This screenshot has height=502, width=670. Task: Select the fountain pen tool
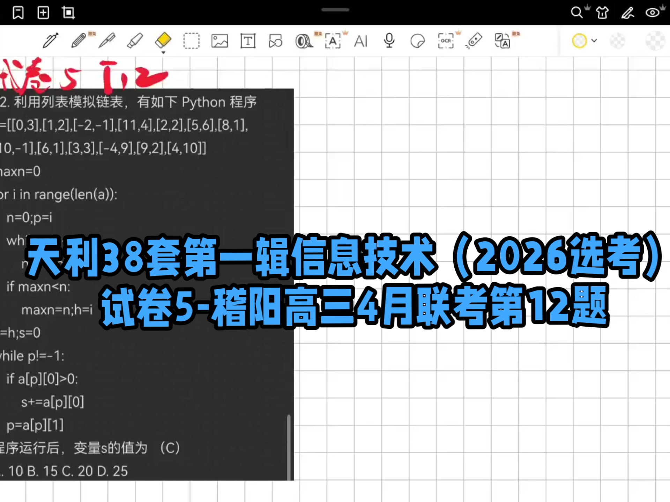pyautogui.click(x=51, y=41)
